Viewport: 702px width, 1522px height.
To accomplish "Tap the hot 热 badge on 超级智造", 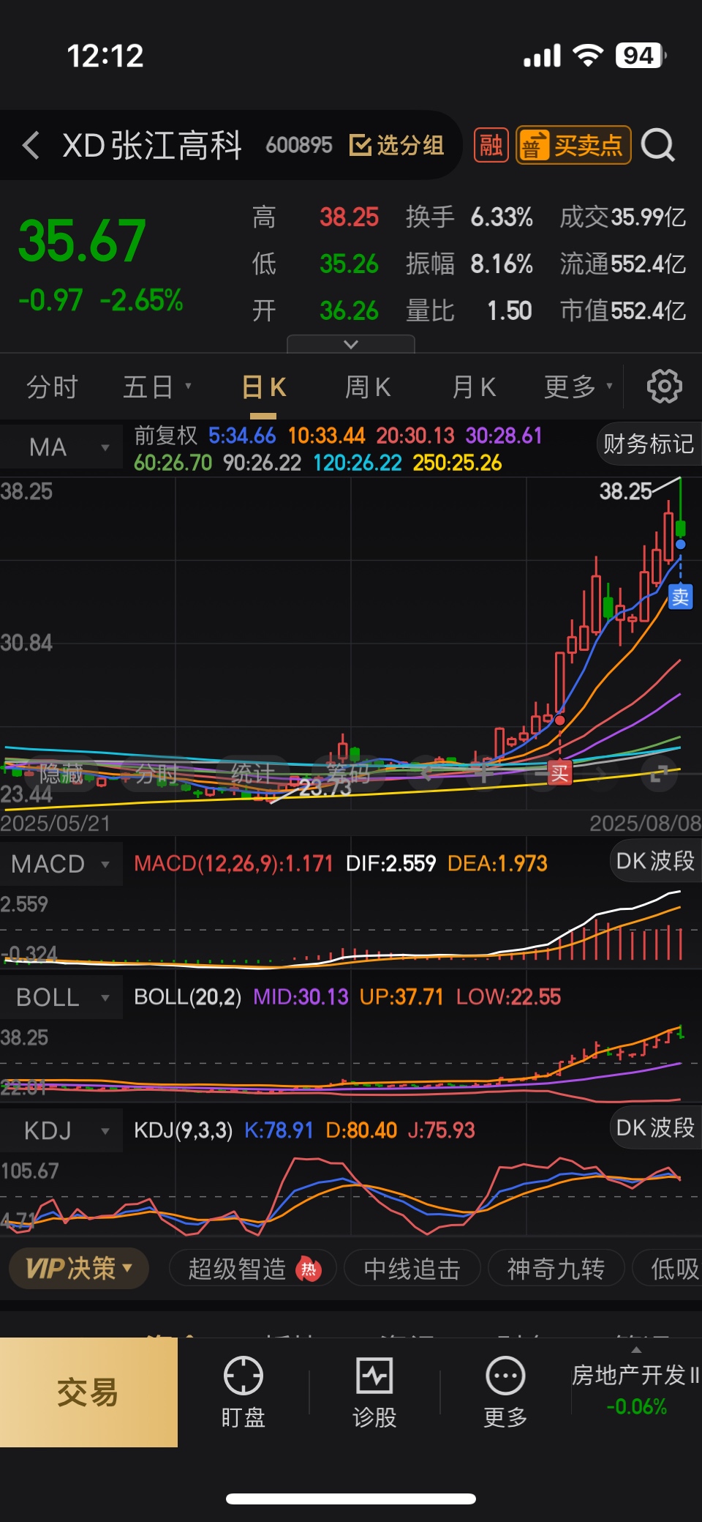I will point(309,1269).
